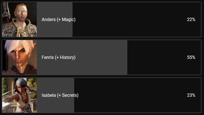This screenshot has width=204, height=115.
Task: Click the Fenris character portrait
Action: pyautogui.click(x=20, y=57)
